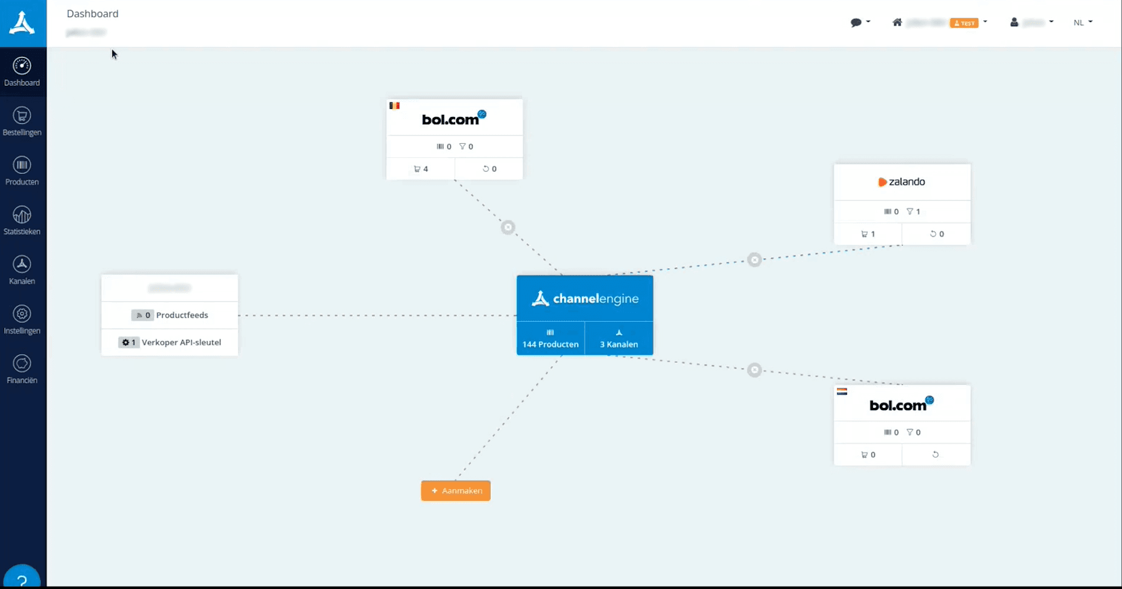Viewport: 1122px width, 589px height.
Task: Open the Belgian bol.com channel logo
Action: [x=454, y=118]
